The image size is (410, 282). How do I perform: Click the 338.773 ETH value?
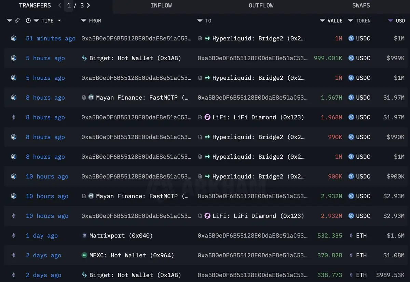pyautogui.click(x=330, y=275)
